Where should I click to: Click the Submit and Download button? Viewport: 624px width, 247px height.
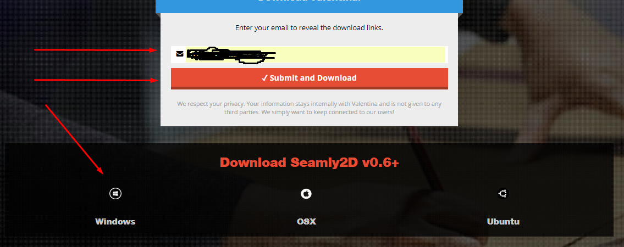[x=310, y=78]
